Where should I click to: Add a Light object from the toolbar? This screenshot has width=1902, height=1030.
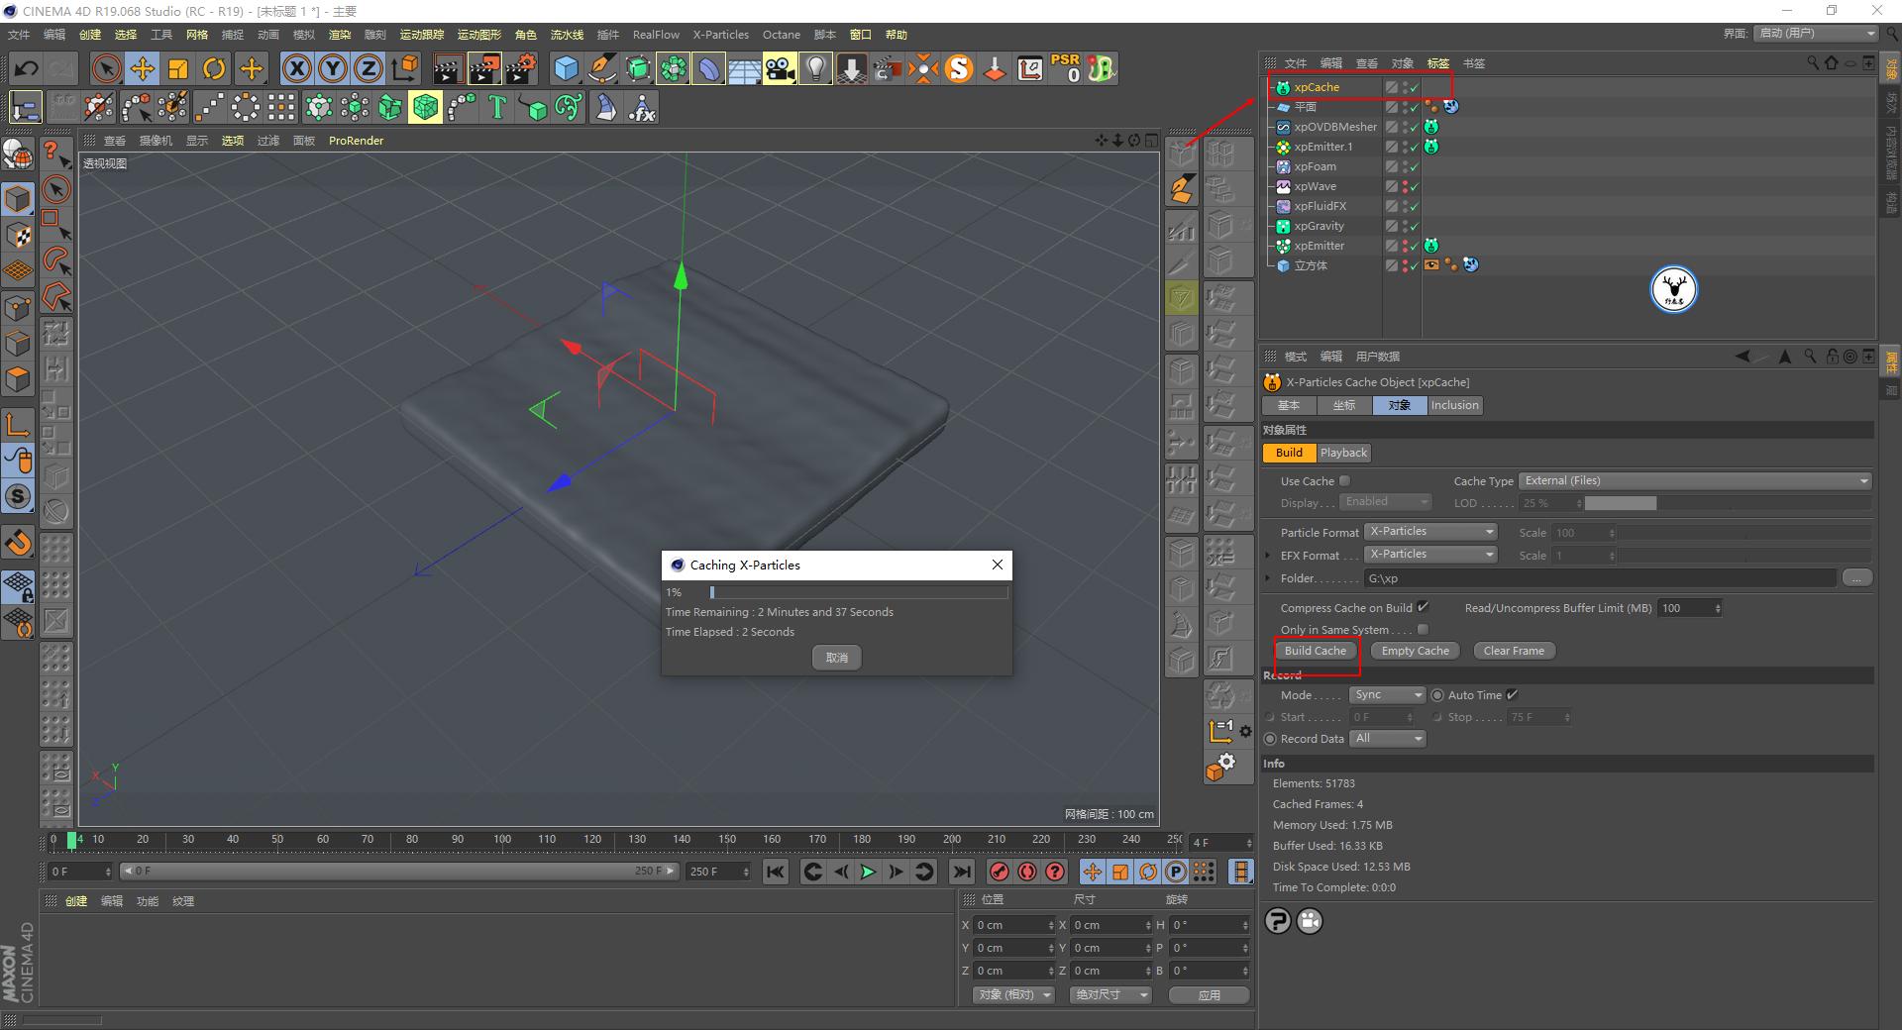click(x=814, y=68)
